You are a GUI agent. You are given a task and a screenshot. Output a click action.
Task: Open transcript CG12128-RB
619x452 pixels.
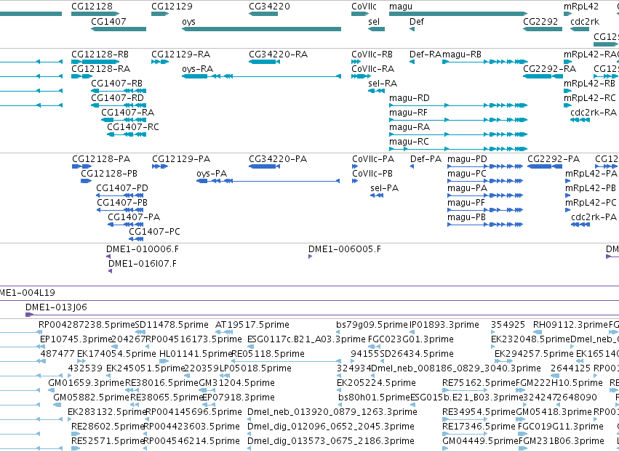click(x=100, y=54)
